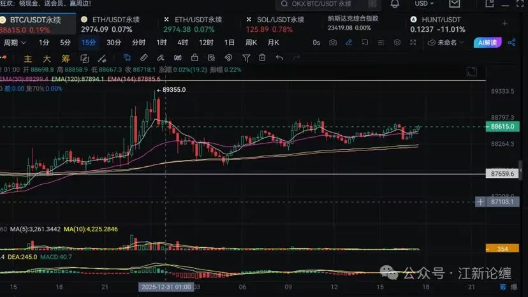Enter fullscreen chart via corner-brackets icon
528x297 pixels.
click(413, 43)
